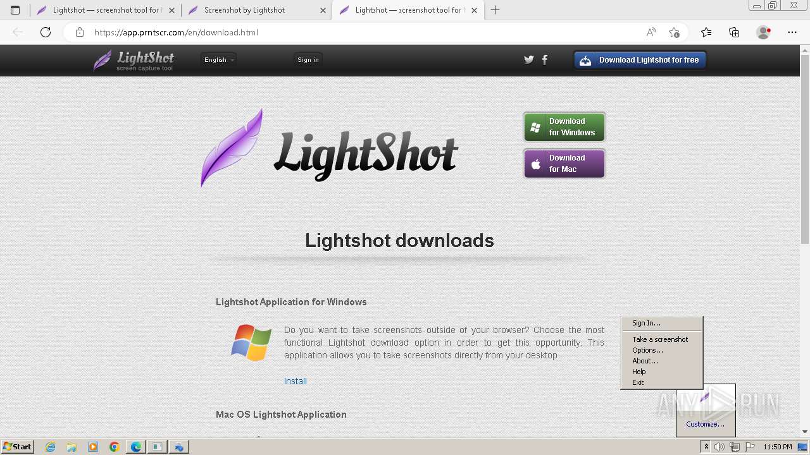Switch to Screenshot by Lightshot tab
Image resolution: width=810 pixels, height=455 pixels.
(x=257, y=10)
